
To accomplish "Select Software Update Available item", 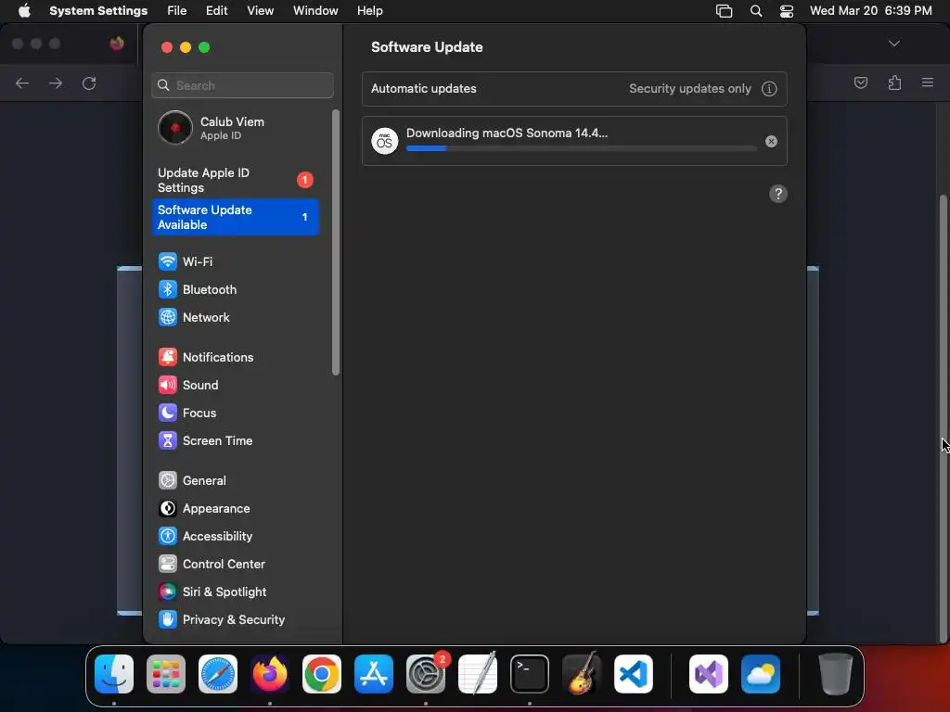I will (237, 217).
